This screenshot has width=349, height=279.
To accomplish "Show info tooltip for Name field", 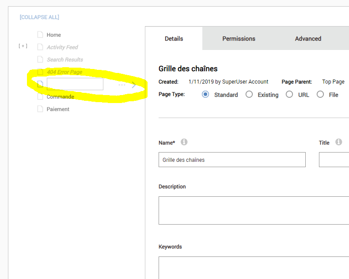I will pyautogui.click(x=184, y=142).
